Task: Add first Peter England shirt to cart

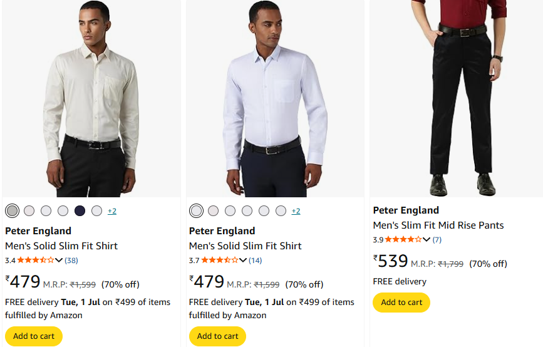Action: click(34, 336)
